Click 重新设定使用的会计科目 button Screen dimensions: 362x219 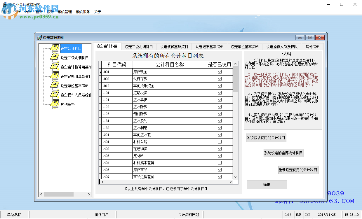(298, 170)
